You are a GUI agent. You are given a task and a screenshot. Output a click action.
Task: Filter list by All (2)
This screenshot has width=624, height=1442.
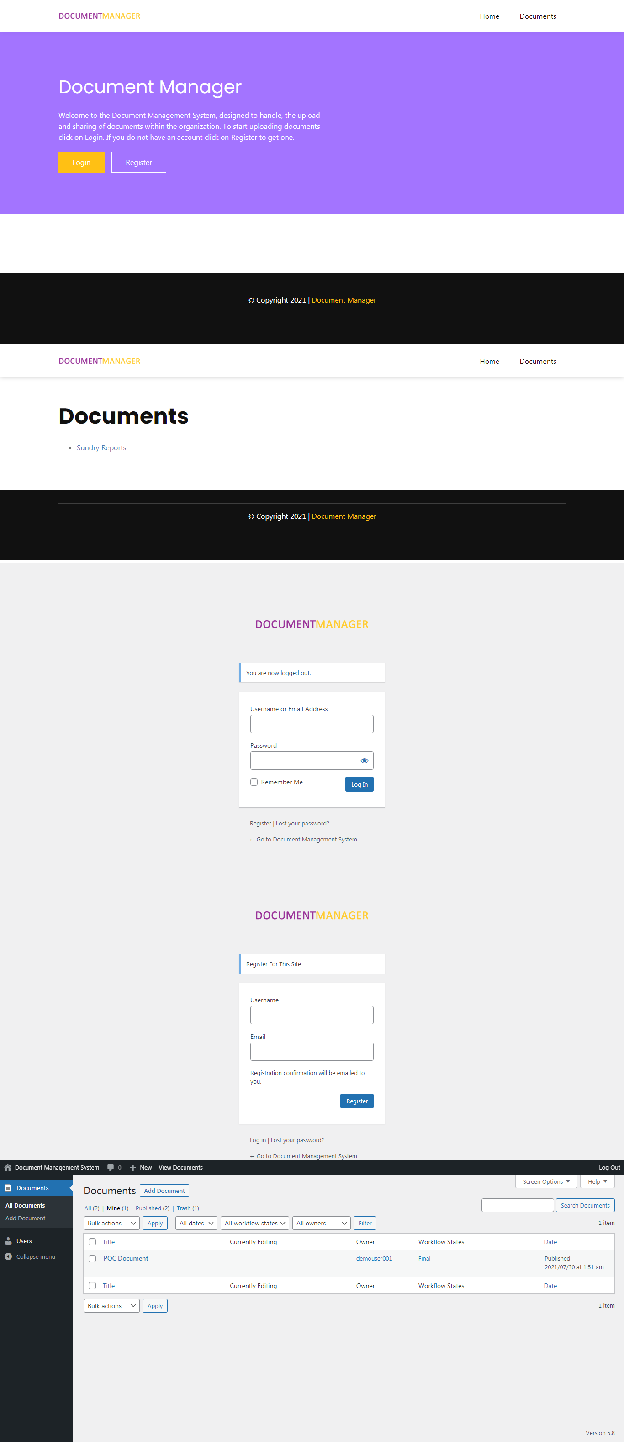(92, 1208)
